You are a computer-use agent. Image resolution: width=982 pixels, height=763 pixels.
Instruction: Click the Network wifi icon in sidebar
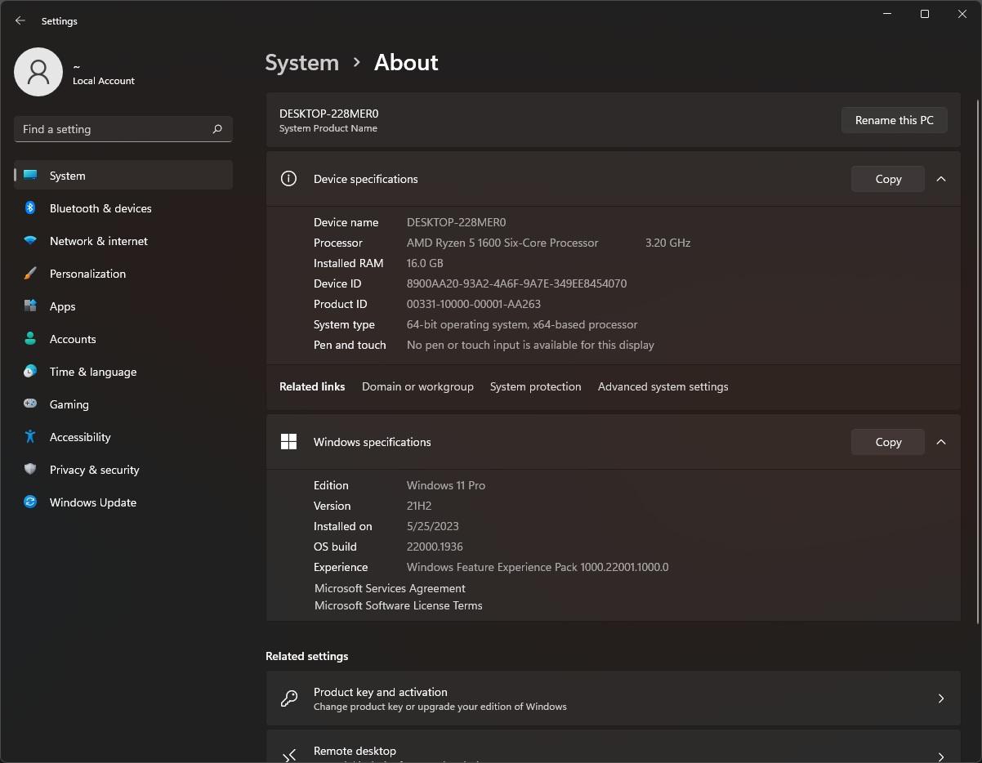click(x=30, y=241)
